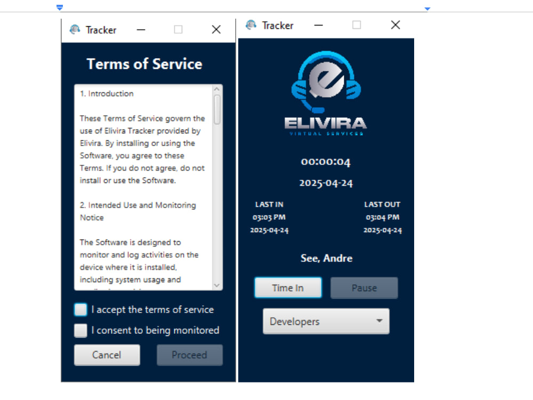The height and width of the screenshot is (400, 533).
Task: Click the Proceed button
Action: tap(189, 355)
